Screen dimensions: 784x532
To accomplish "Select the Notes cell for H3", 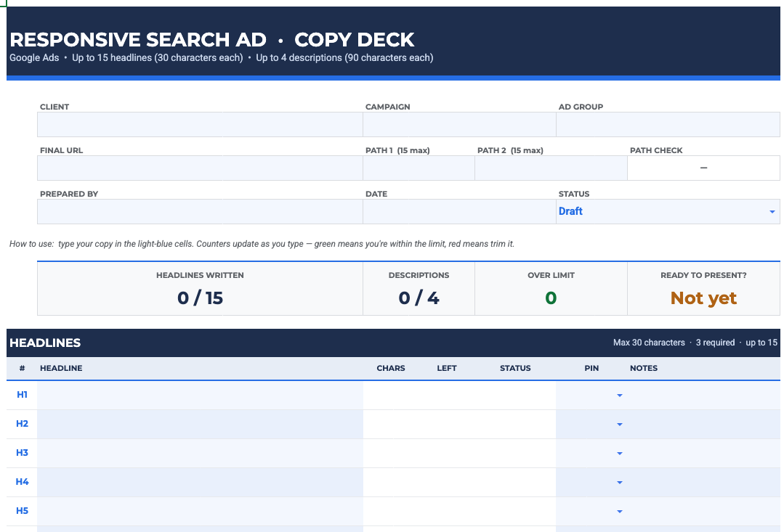I will [703, 453].
